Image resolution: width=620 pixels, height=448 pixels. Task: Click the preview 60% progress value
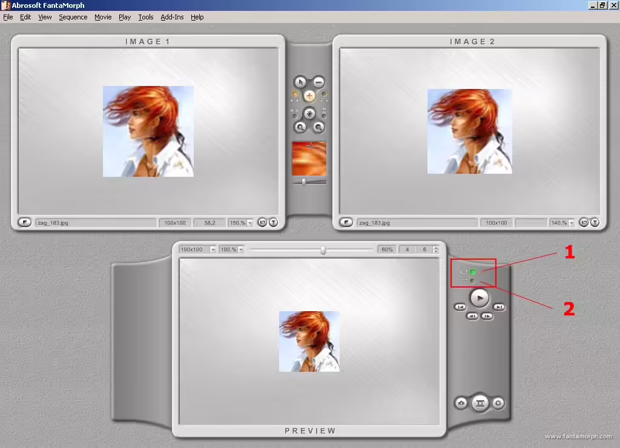click(x=387, y=249)
